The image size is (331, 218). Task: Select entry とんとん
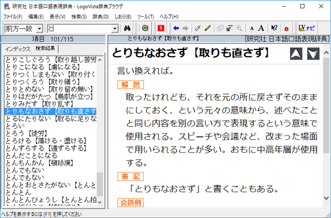click(51, 193)
